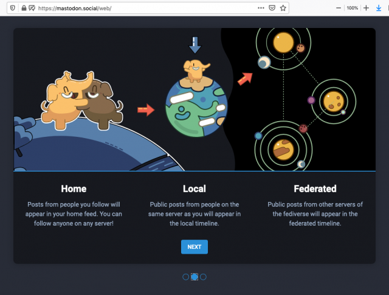The image size is (389, 295).
Task: Reset zoom level at 100%
Action: tap(352, 8)
